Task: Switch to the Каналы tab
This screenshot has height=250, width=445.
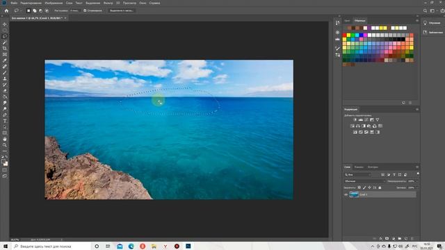Action: [x=359, y=167]
